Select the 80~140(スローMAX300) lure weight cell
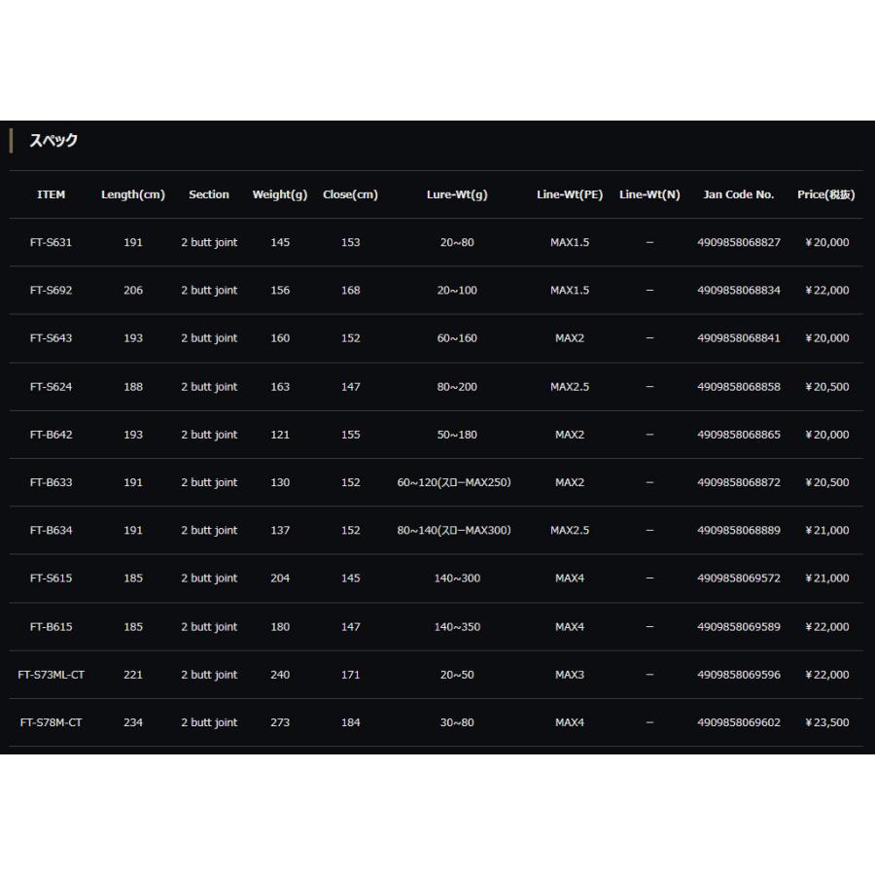Viewport: 875px width, 875px height. point(454,530)
